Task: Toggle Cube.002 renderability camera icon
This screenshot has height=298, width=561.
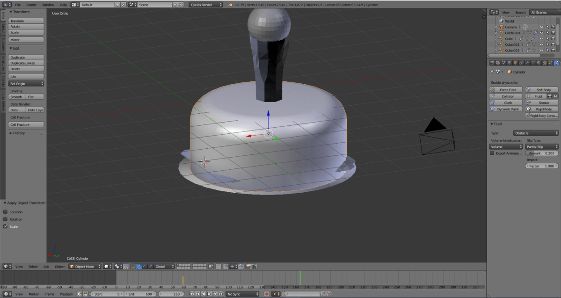Action: (553, 51)
